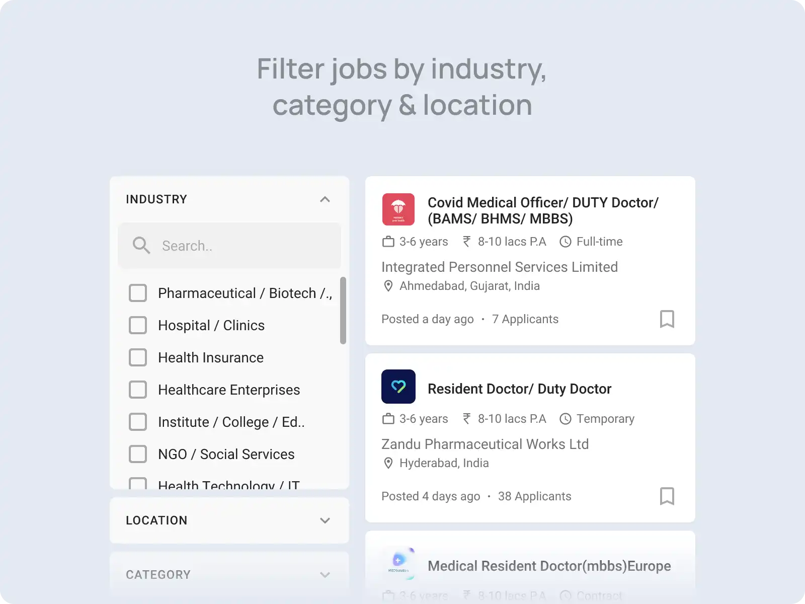
Task: Tick the Hospital / Clinics checkbox
Action: (x=138, y=325)
